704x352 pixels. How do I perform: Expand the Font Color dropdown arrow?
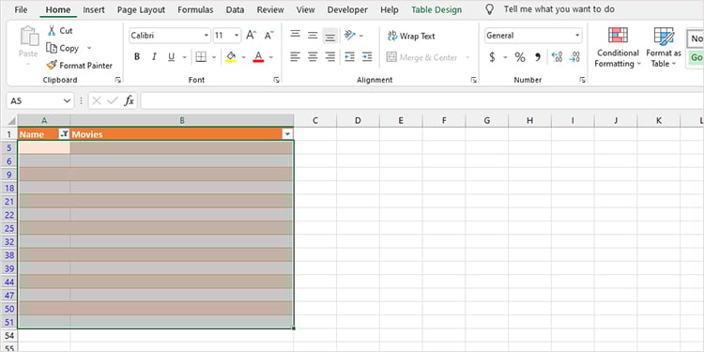click(x=270, y=57)
